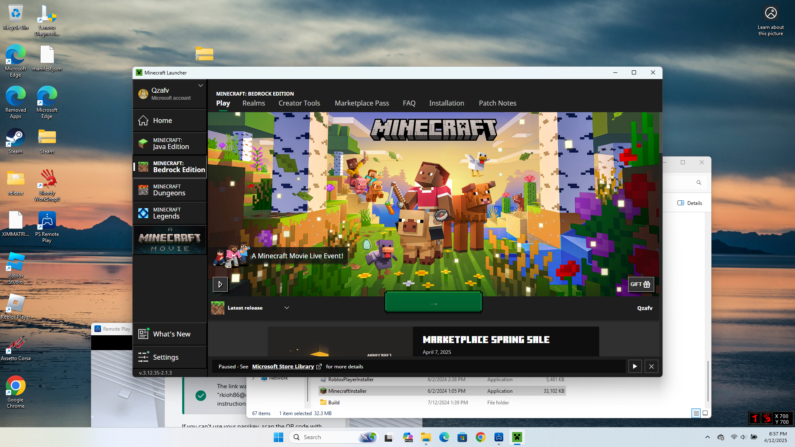Open What's New in launcher sidebar

click(170, 334)
